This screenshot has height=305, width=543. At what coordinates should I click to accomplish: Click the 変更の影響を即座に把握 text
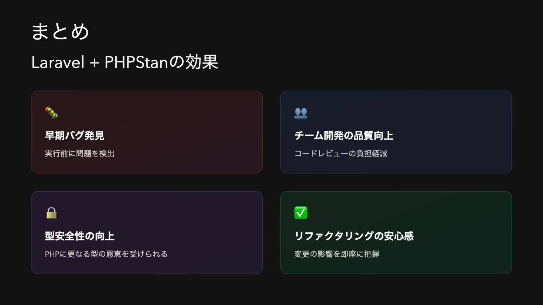(x=337, y=254)
